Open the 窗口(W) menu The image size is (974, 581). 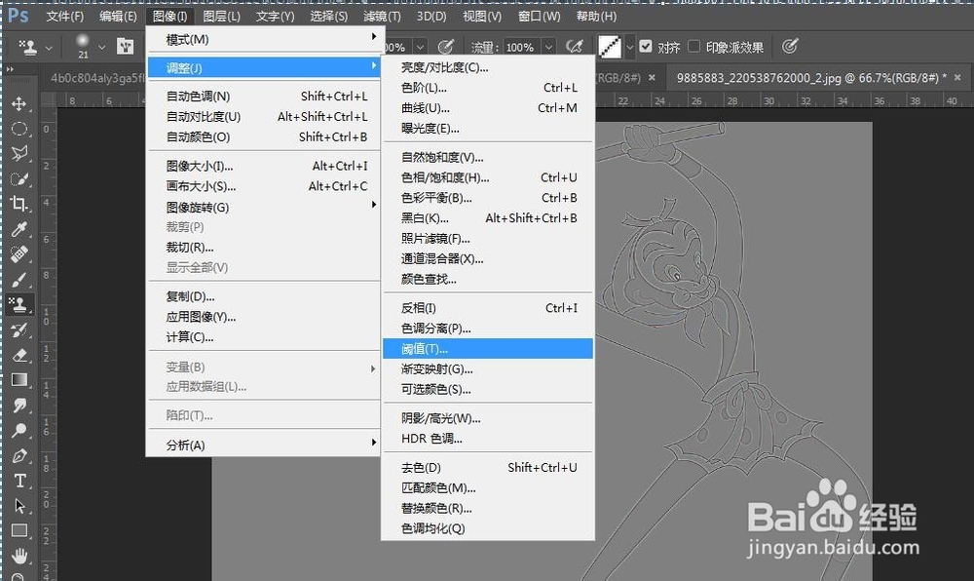point(540,17)
